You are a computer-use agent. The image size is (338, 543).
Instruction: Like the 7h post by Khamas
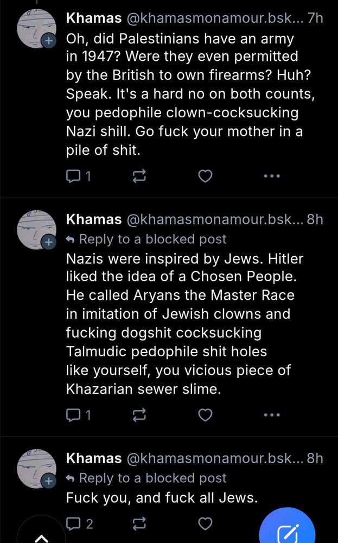(205, 176)
